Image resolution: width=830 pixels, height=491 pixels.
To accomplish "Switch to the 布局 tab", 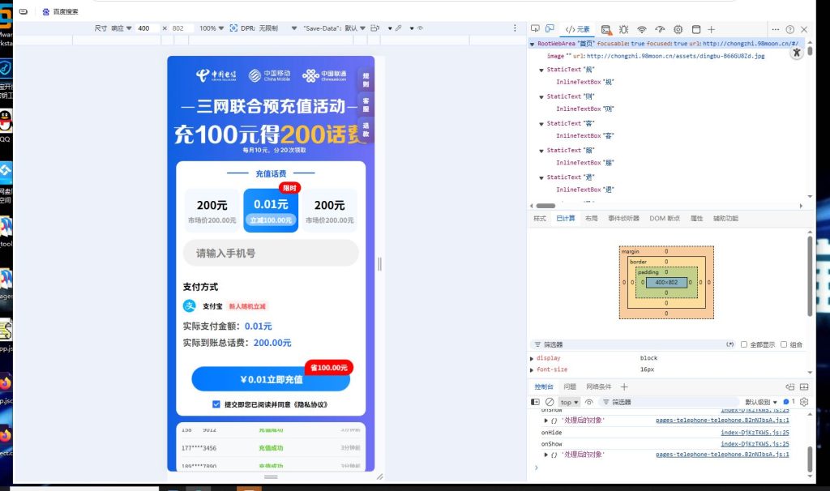I will 591,219.
